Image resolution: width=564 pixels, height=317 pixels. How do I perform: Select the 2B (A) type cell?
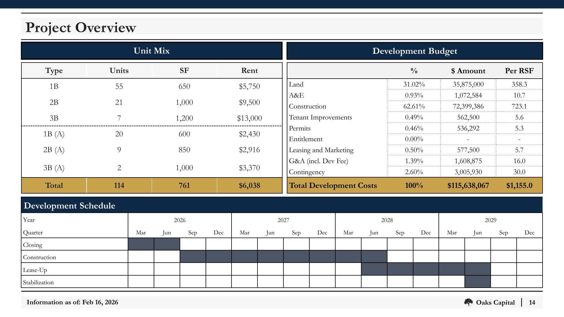click(54, 150)
